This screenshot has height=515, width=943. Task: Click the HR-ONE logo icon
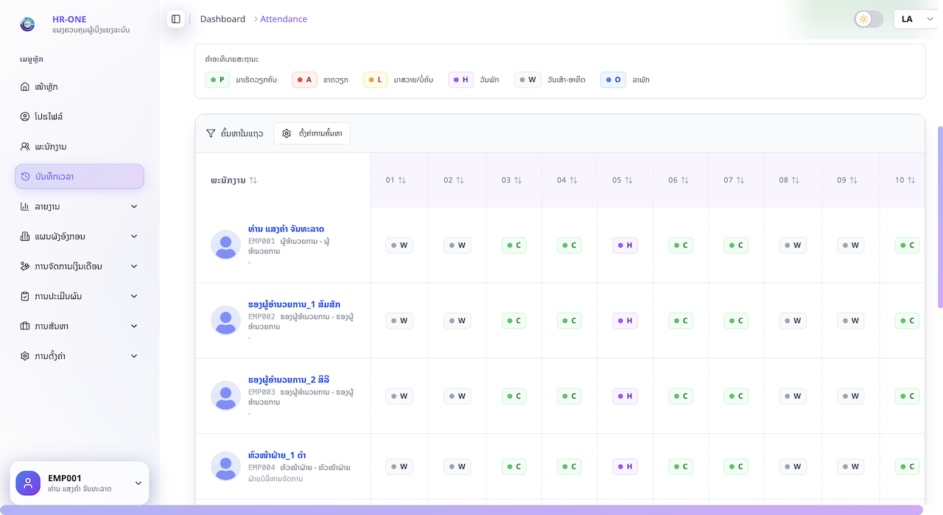pyautogui.click(x=27, y=24)
